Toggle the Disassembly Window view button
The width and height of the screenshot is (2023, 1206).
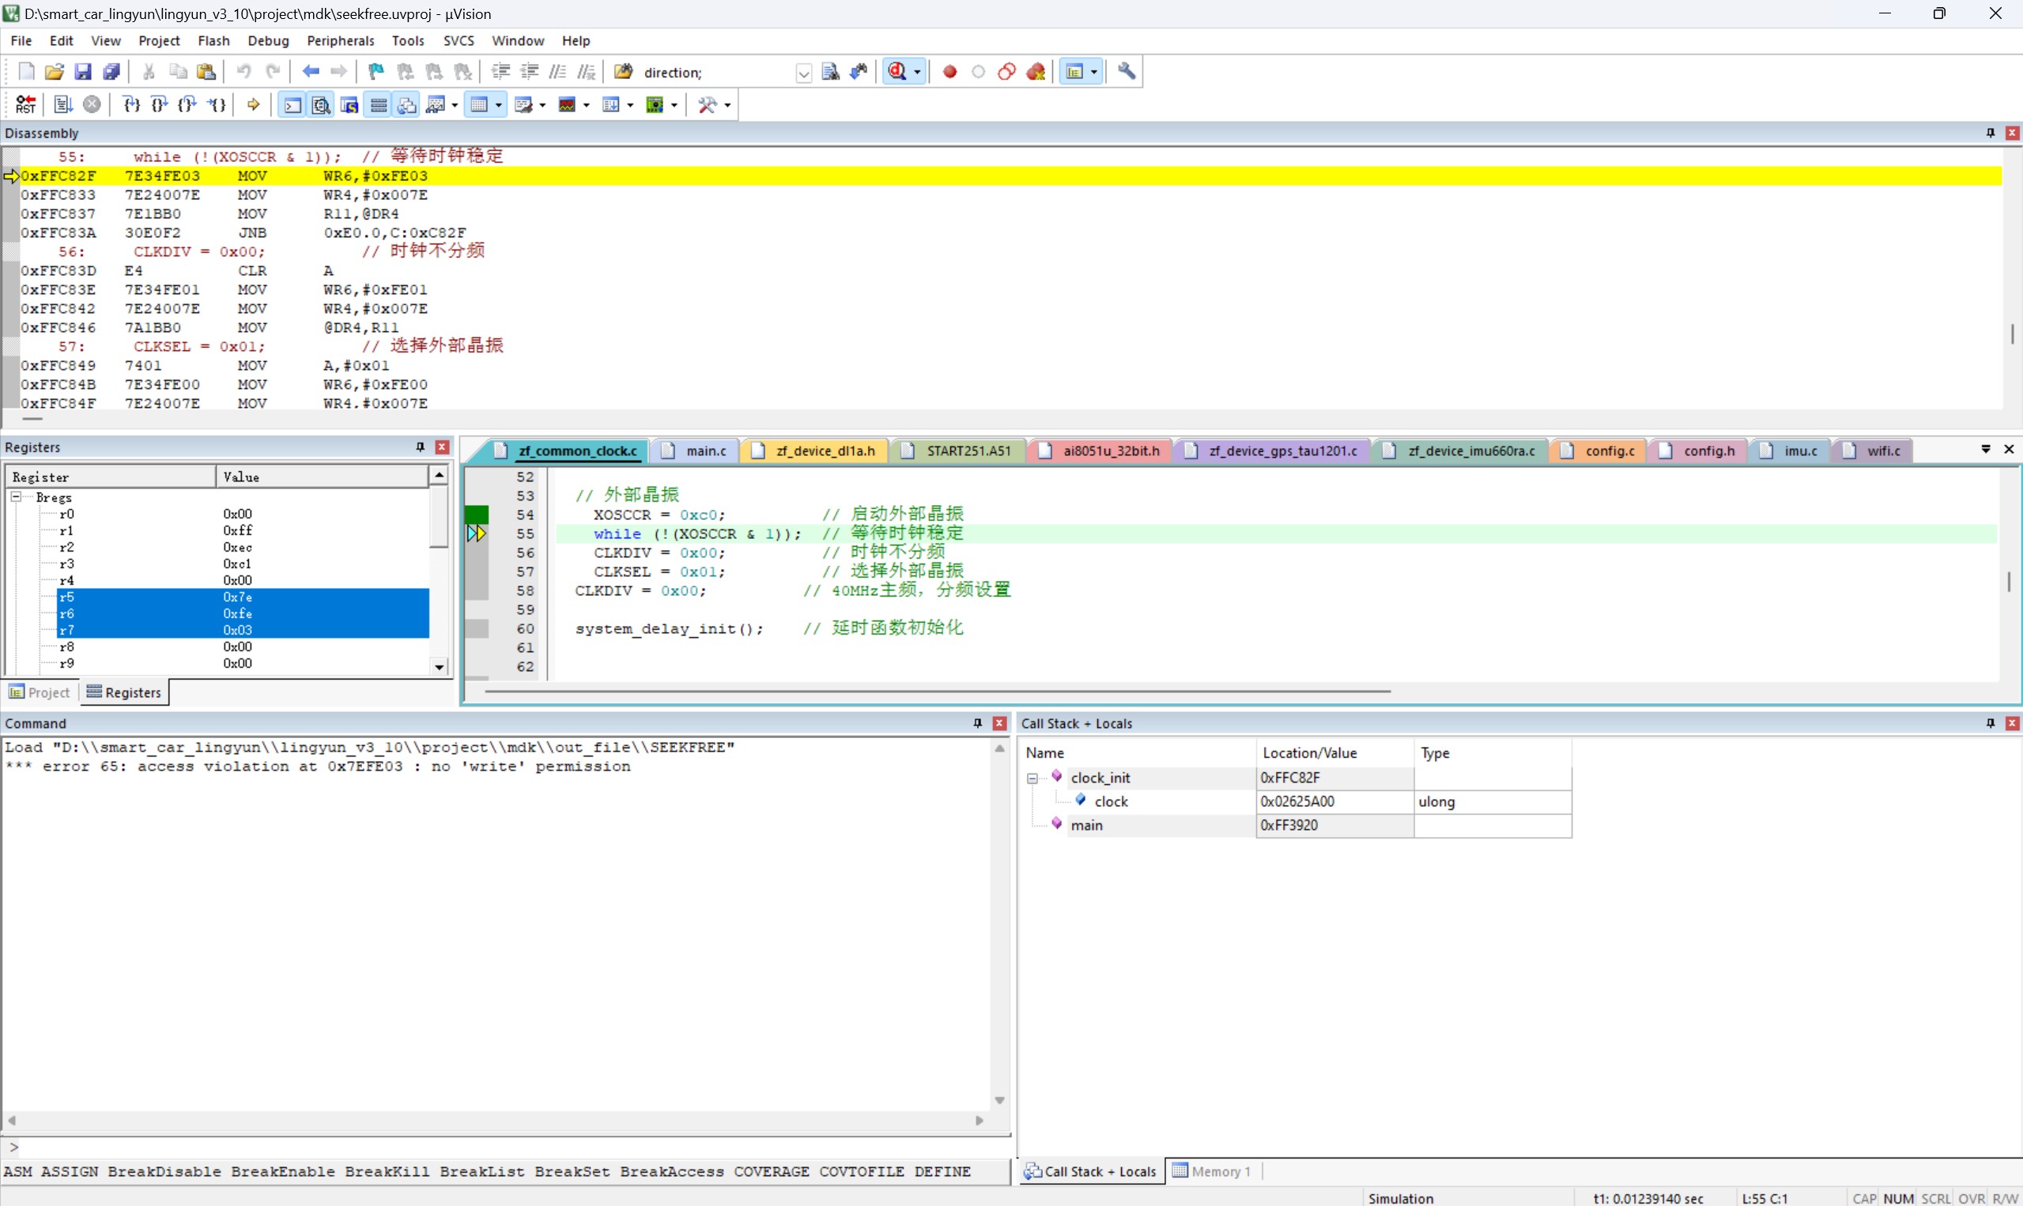pos(321,105)
